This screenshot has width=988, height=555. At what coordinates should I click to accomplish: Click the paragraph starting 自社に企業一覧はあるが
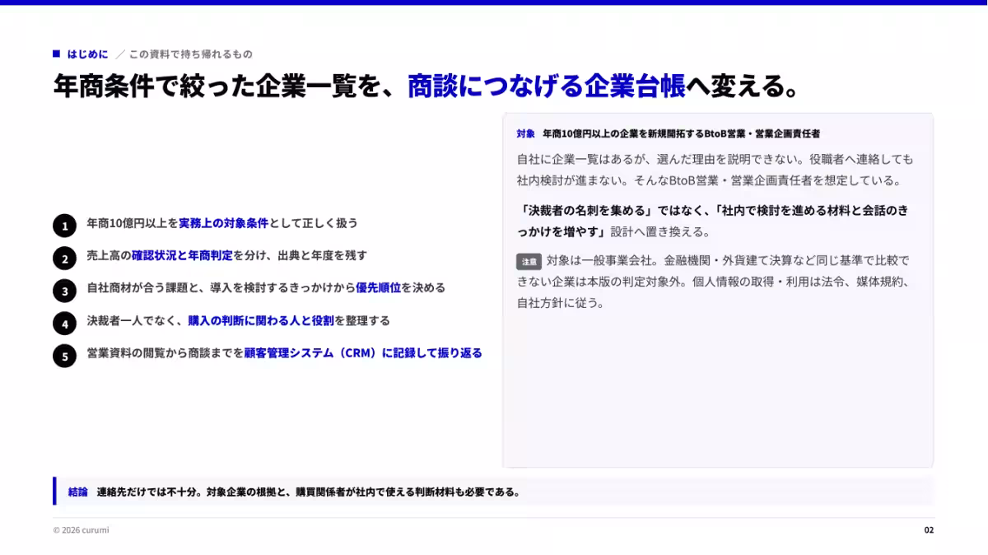point(715,170)
